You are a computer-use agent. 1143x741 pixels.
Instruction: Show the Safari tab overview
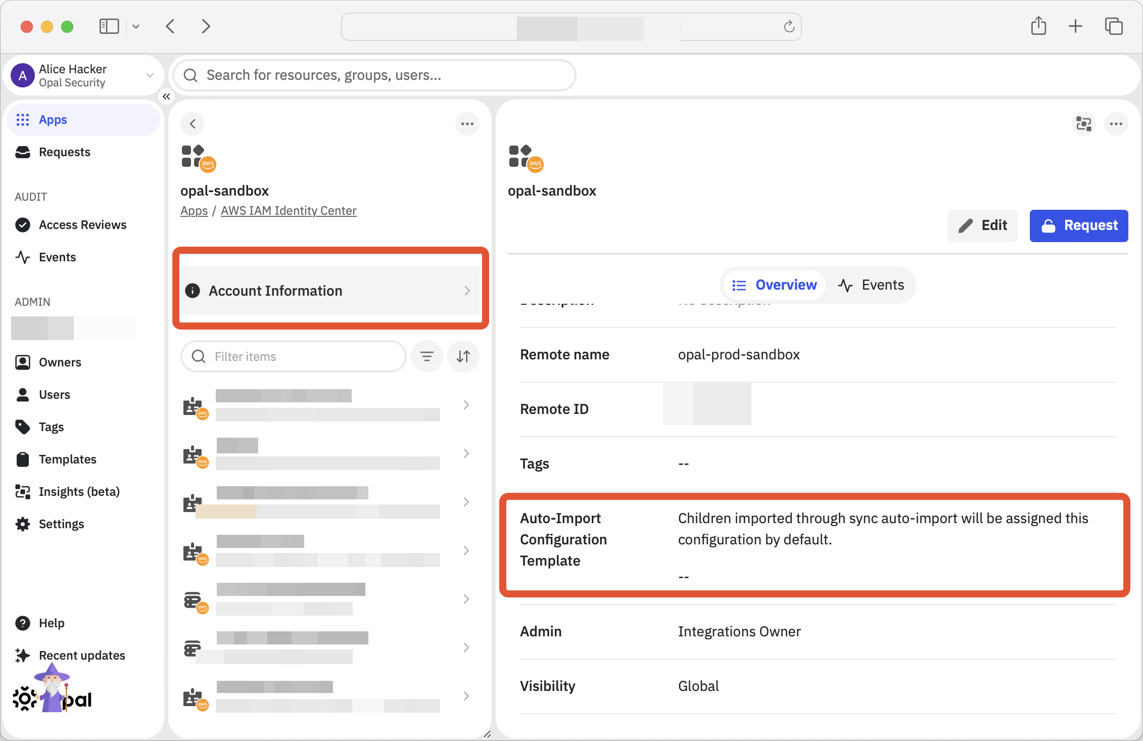pyautogui.click(x=1114, y=26)
